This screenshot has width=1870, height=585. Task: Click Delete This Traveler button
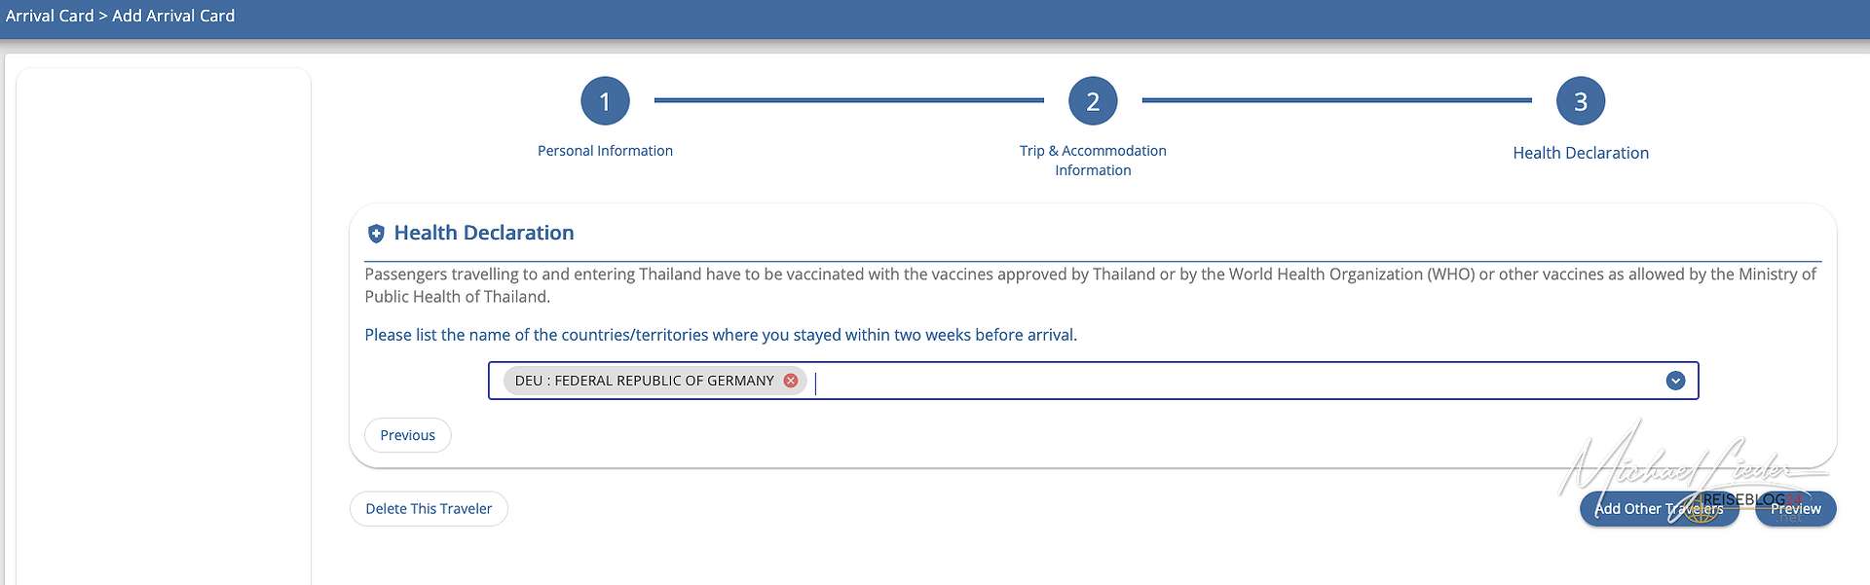[429, 509]
